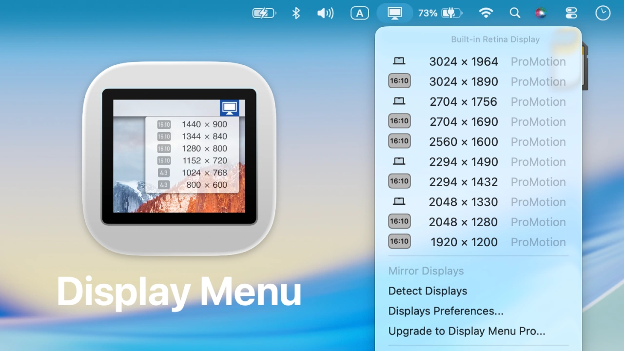Click the monitor icon beside 2048 x 1330
Image resolution: width=624 pixels, height=351 pixels.
click(399, 201)
